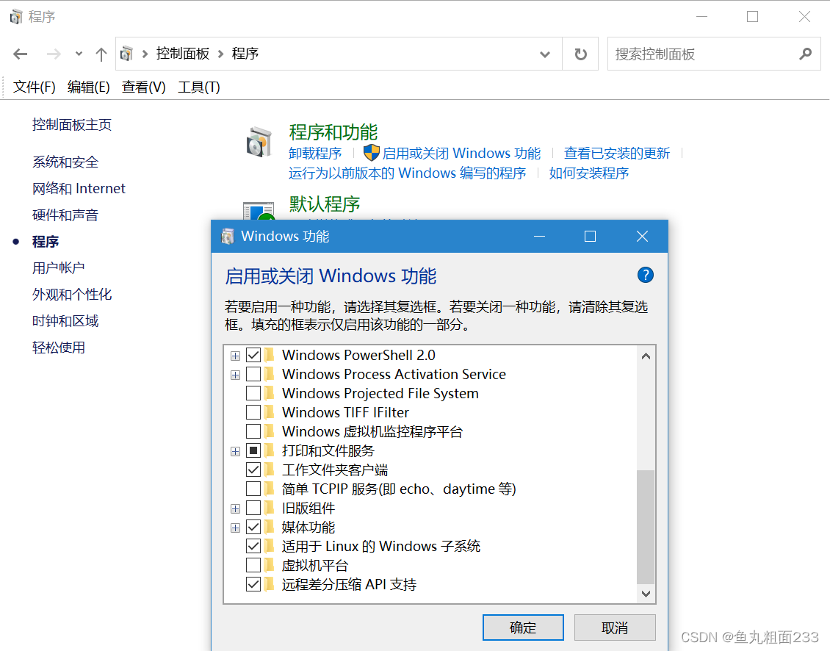Open the 默认程序 heading link
Screen dimensions: 830x651
click(x=325, y=204)
